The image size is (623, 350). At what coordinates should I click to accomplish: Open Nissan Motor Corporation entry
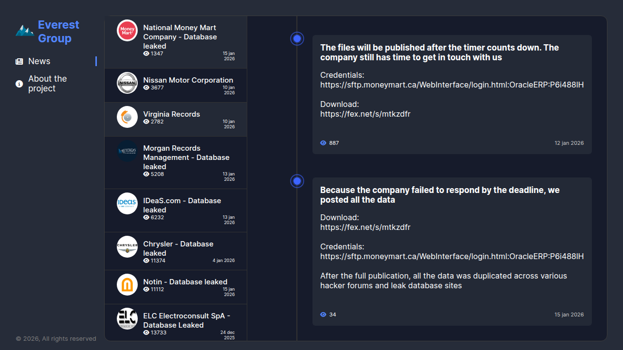pos(188,80)
